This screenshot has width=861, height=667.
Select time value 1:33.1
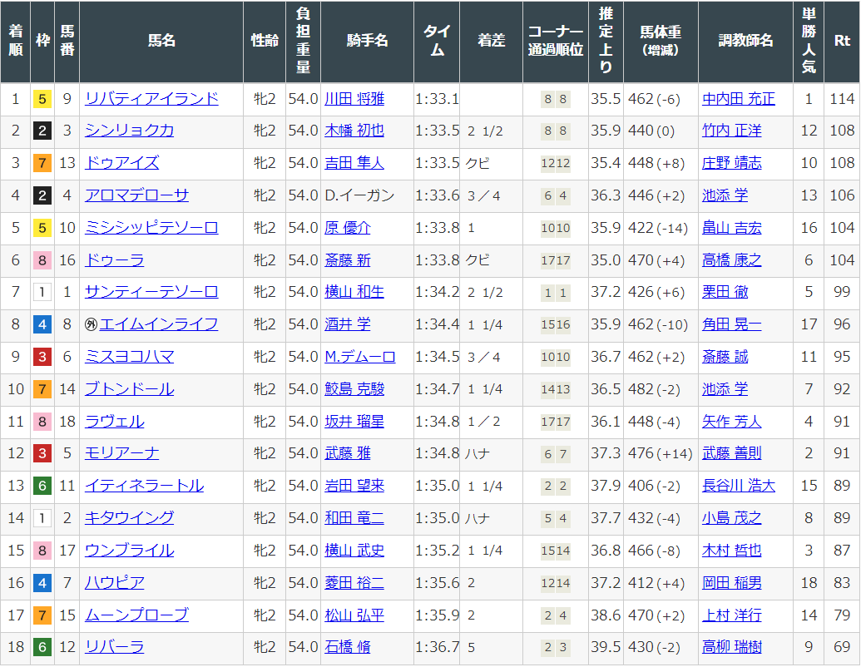437,99
